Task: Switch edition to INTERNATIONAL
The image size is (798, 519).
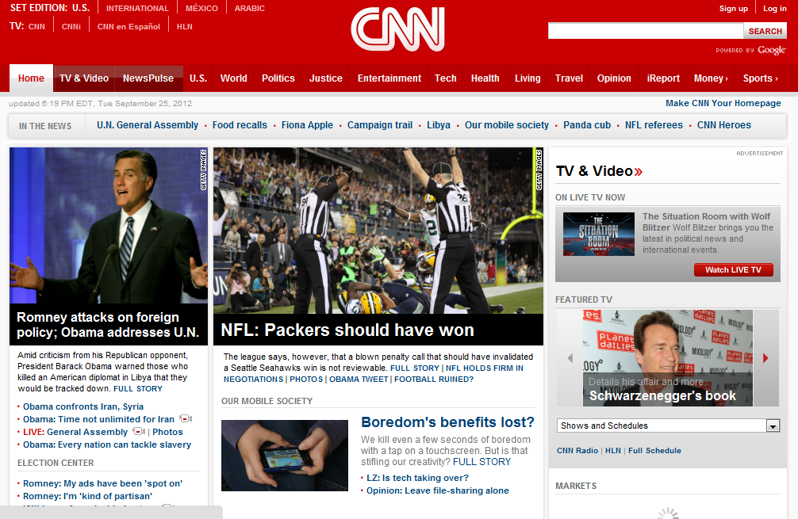Action: 137,9
